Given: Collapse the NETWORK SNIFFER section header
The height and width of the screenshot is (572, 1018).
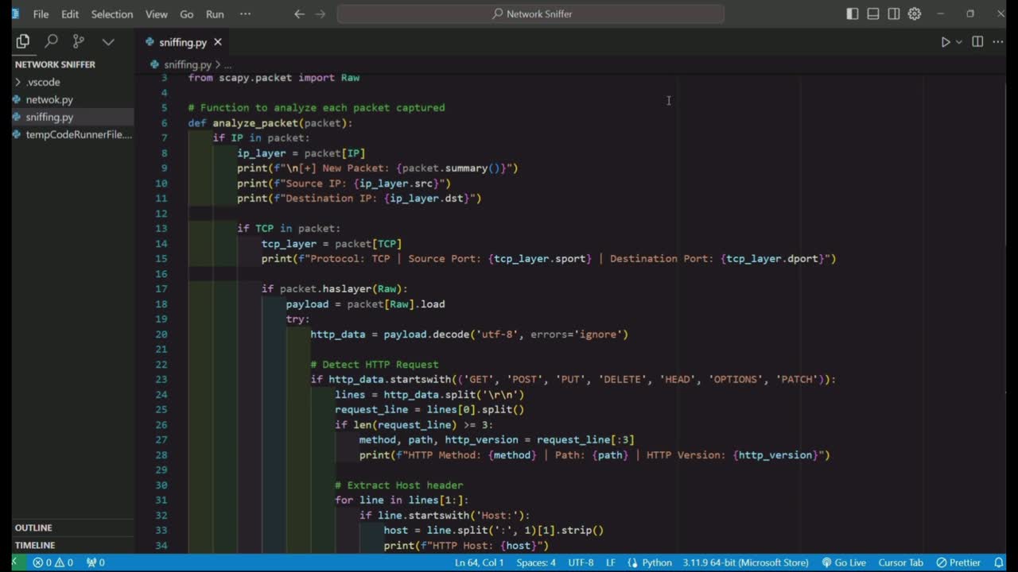Looking at the screenshot, I should point(73,64).
